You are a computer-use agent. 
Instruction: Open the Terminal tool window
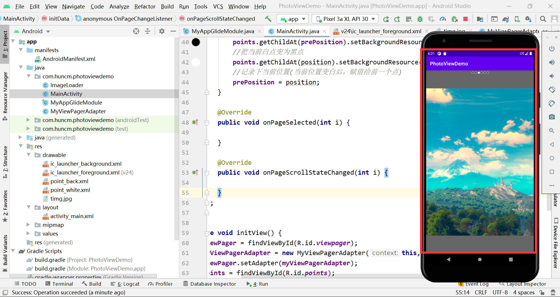(59, 284)
